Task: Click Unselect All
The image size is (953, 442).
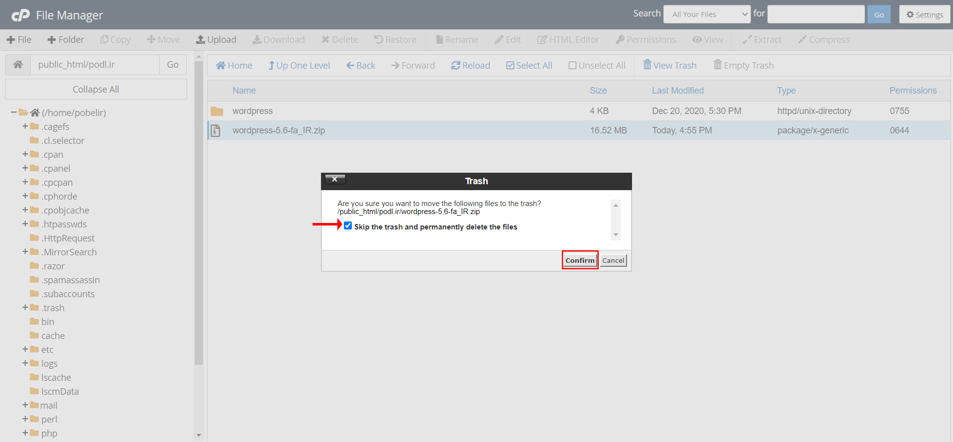Action: point(597,66)
